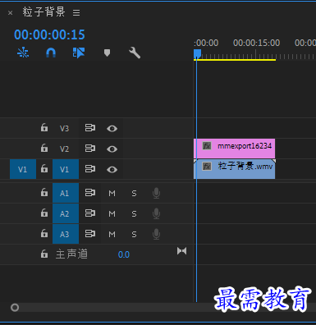Screen dimensions: 316x325
Task: Enable voice-over record on A1 microphone
Action: click(156, 193)
